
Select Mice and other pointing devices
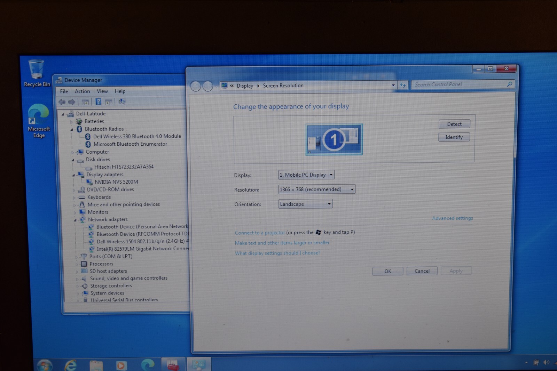[124, 204]
